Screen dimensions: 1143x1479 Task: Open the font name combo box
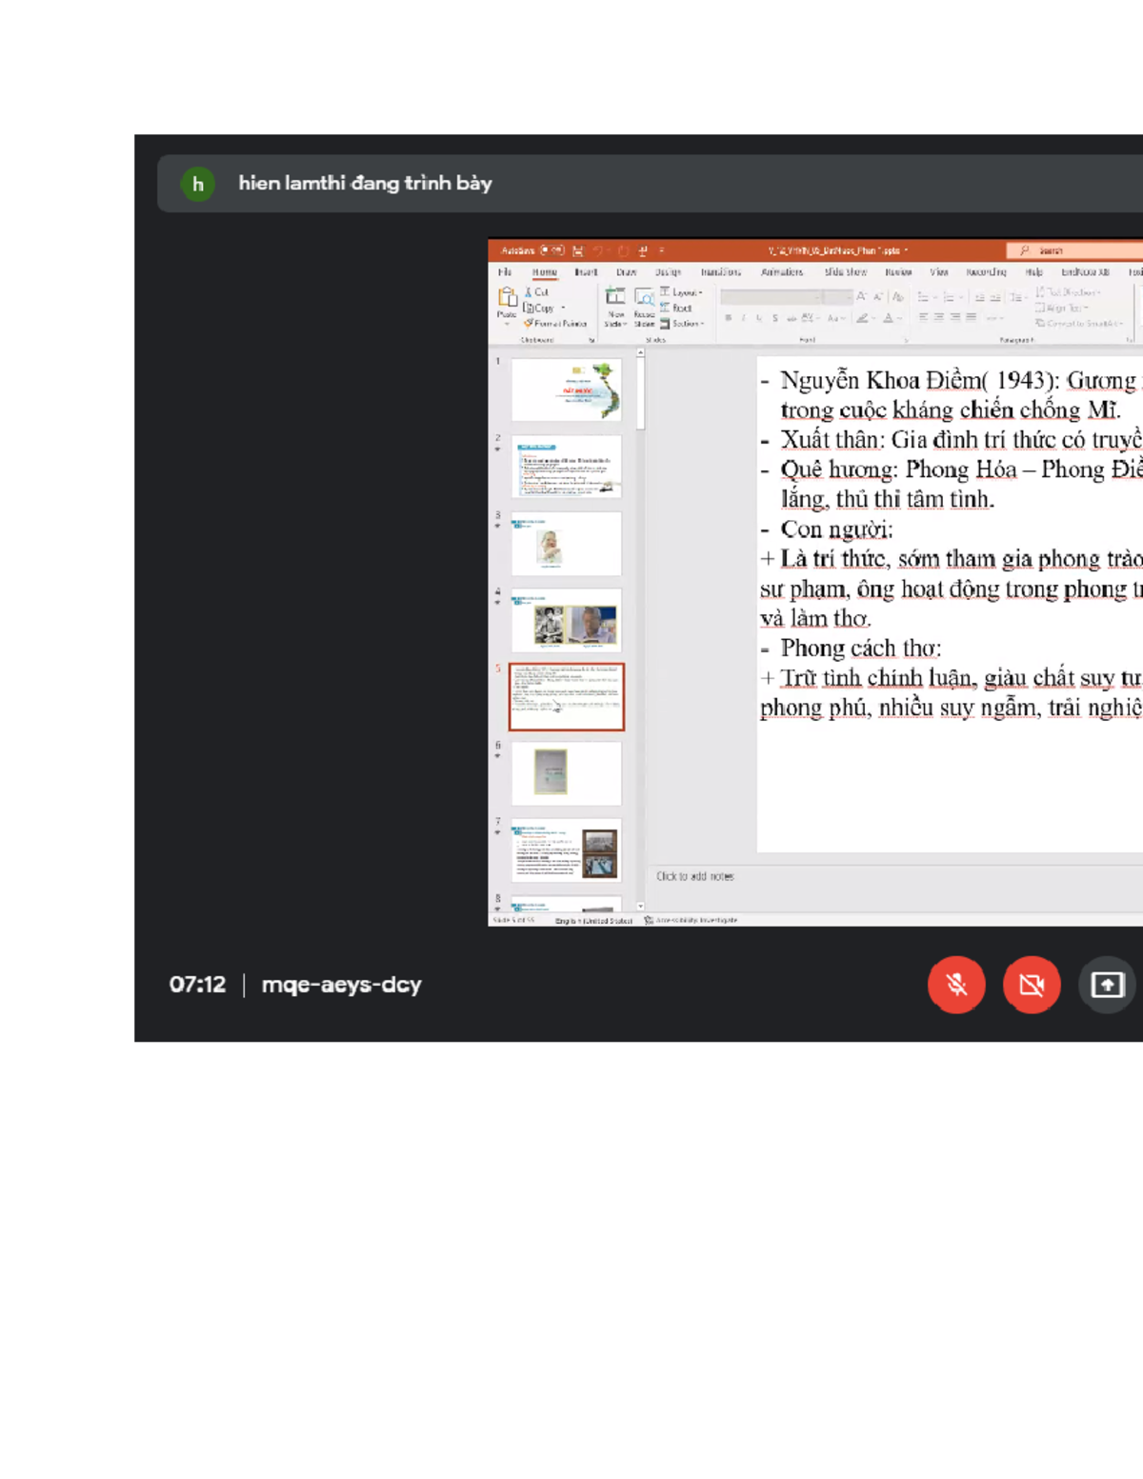pos(772,297)
